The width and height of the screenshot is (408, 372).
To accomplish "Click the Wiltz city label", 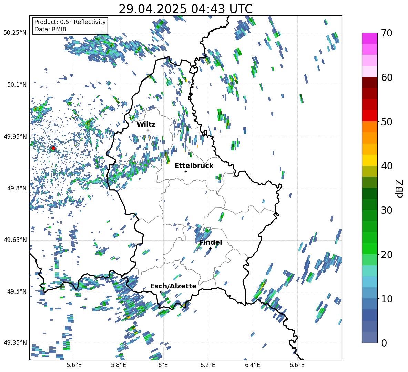I will pos(146,125).
